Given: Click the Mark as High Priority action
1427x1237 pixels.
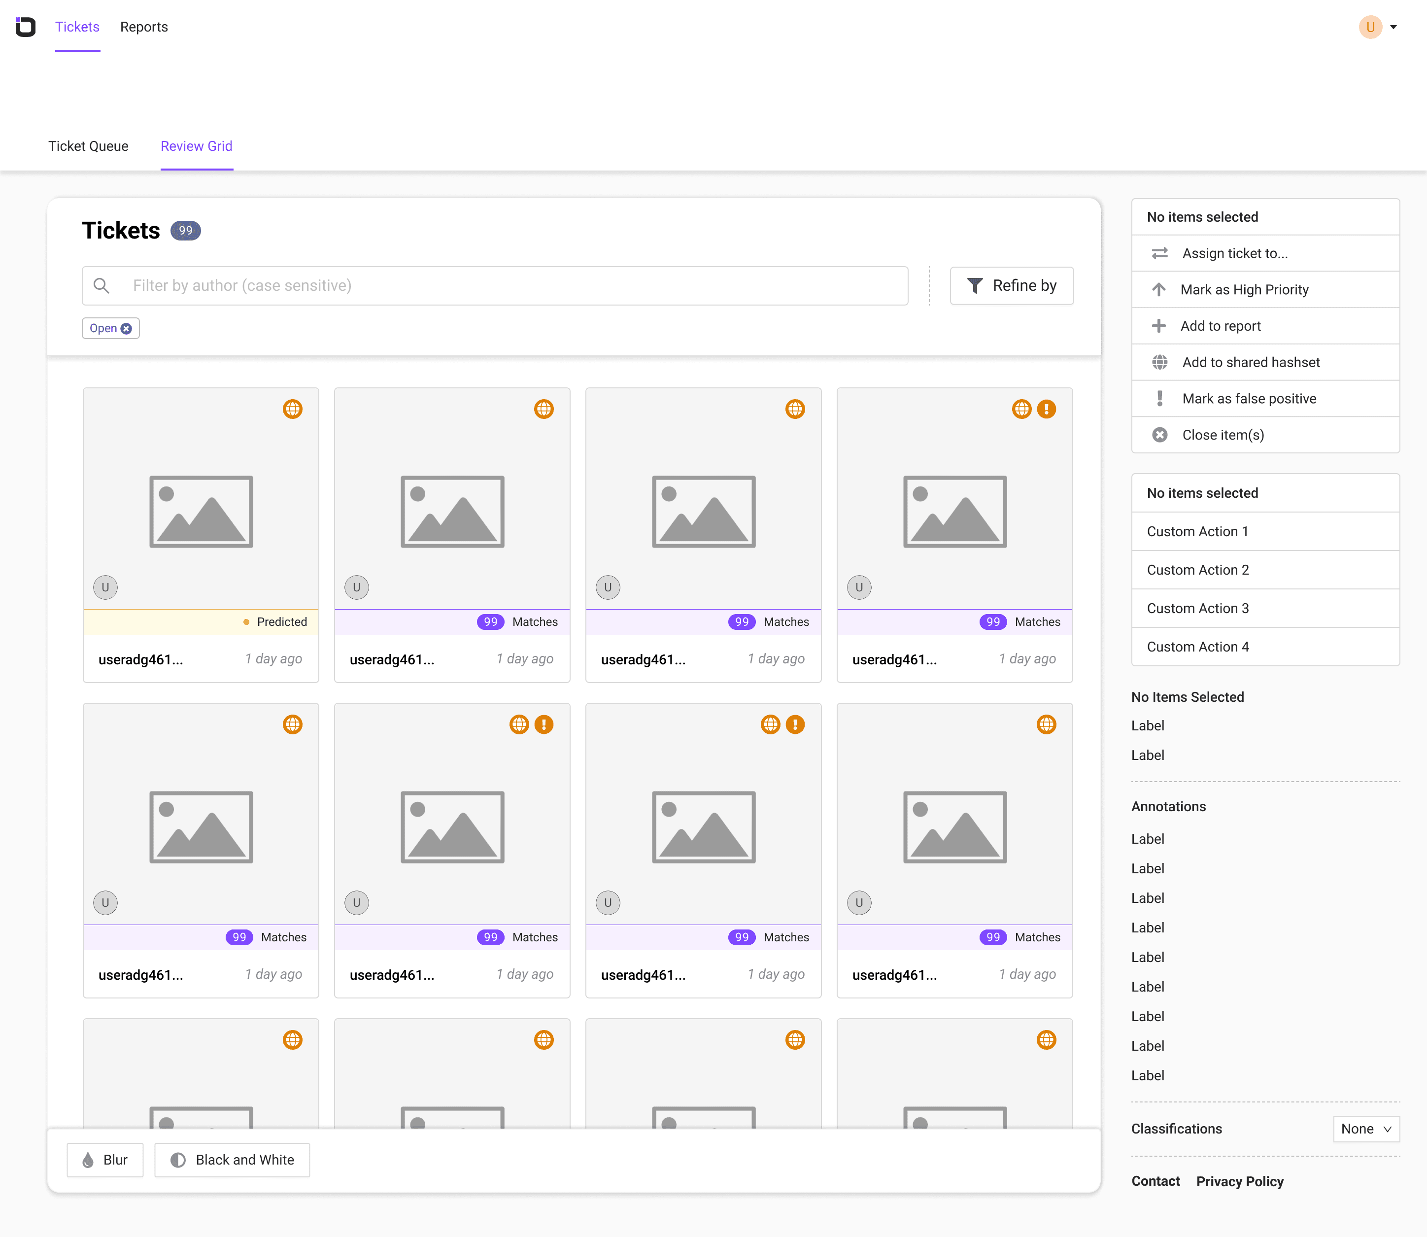Looking at the screenshot, I should tap(1243, 290).
